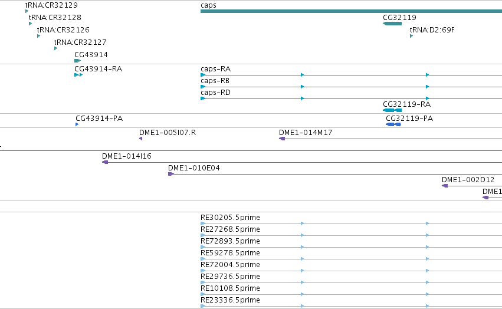Click the tRNA:CR32127 feature arrow
The height and width of the screenshot is (309, 502).
click(55, 48)
